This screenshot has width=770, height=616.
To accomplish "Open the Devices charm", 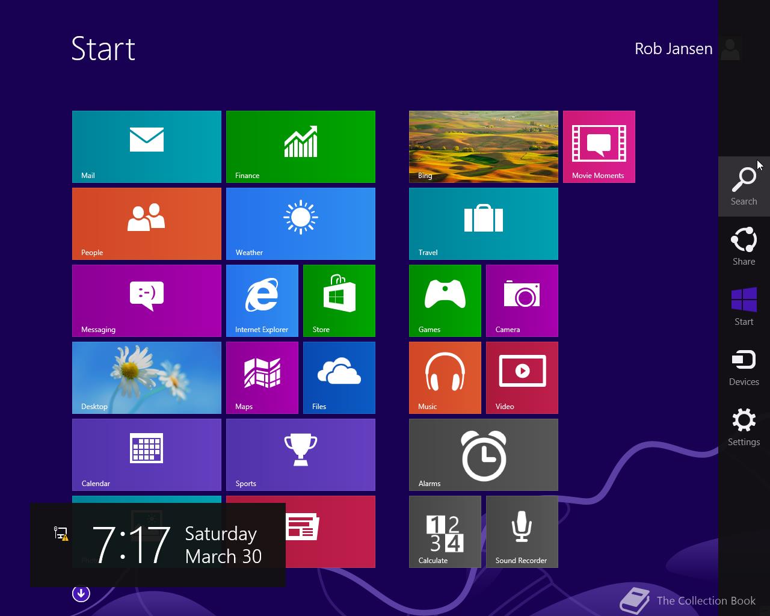I will click(x=744, y=367).
